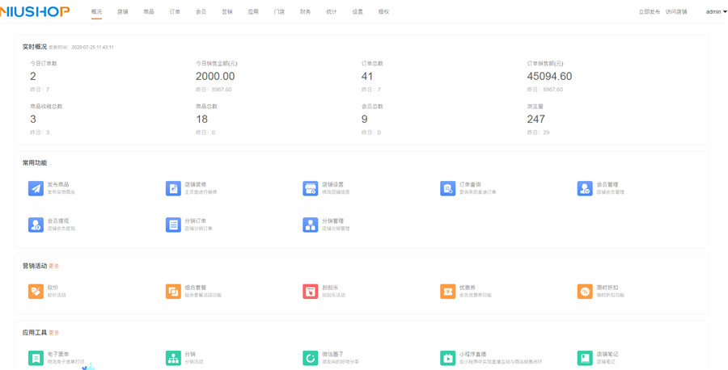Click the 浏览量 value 247
This screenshot has width=728, height=370.
point(535,120)
